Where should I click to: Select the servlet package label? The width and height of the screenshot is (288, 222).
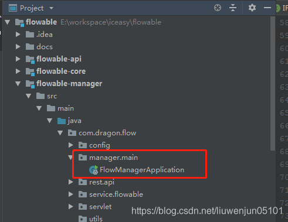click(x=100, y=207)
